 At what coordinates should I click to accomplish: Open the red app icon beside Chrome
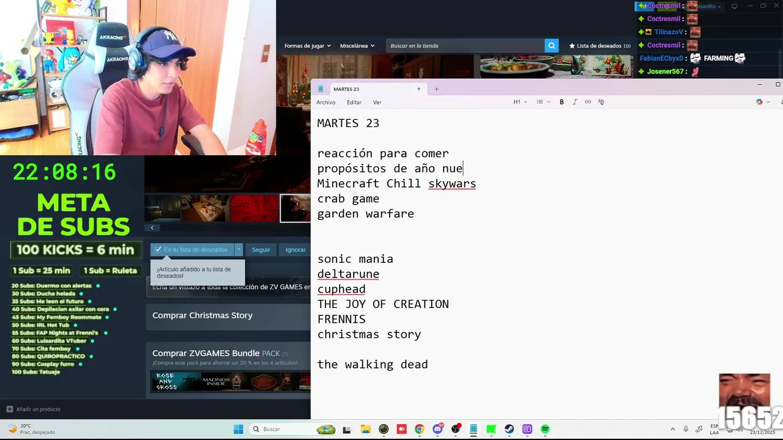(402, 429)
